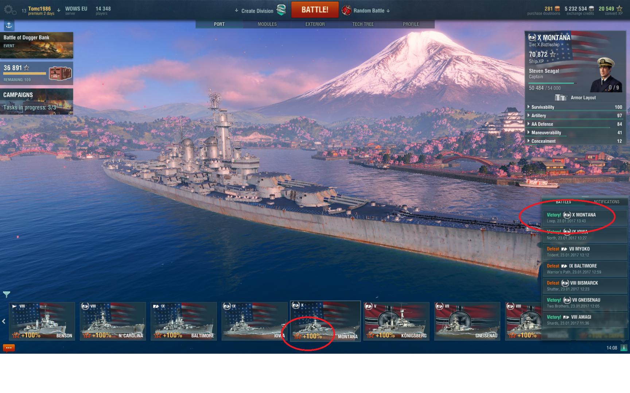This screenshot has width=630, height=393.
Task: Select the Baltimore ship thumbnail
Action: pos(184,321)
